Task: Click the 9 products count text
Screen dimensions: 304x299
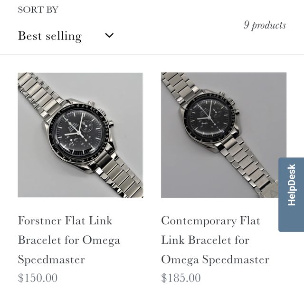Action: point(265,25)
